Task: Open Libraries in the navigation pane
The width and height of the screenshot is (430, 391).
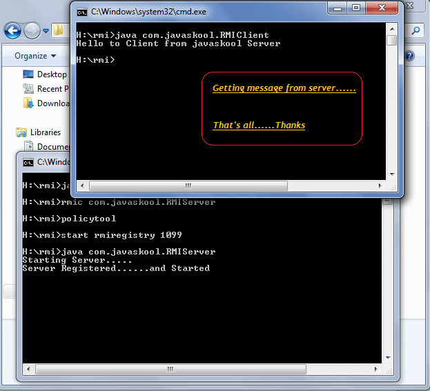Action: tap(45, 132)
